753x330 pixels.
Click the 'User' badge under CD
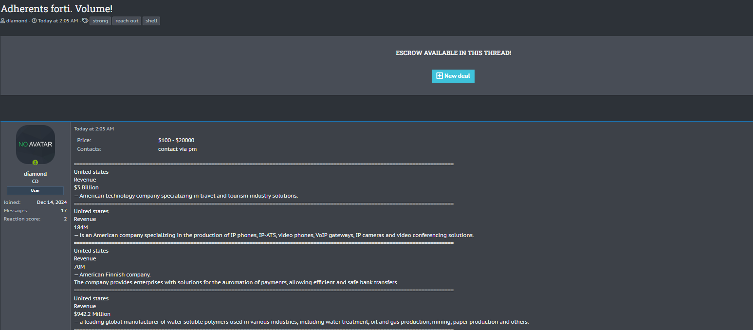tap(35, 191)
